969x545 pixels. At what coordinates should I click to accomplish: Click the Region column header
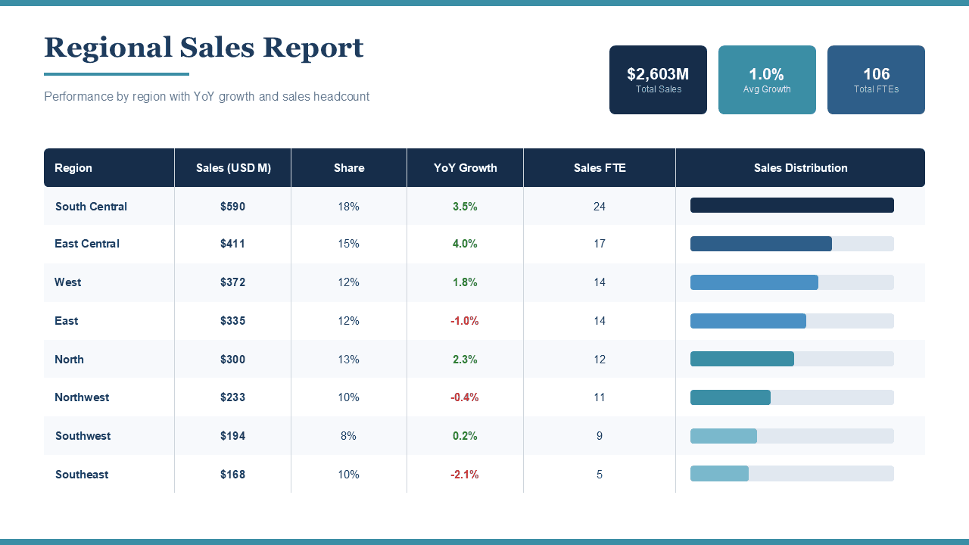(73, 168)
